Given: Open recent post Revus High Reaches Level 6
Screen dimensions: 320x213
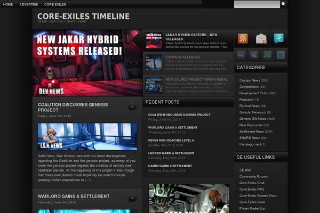Looking at the screenshot, I should point(171,141).
